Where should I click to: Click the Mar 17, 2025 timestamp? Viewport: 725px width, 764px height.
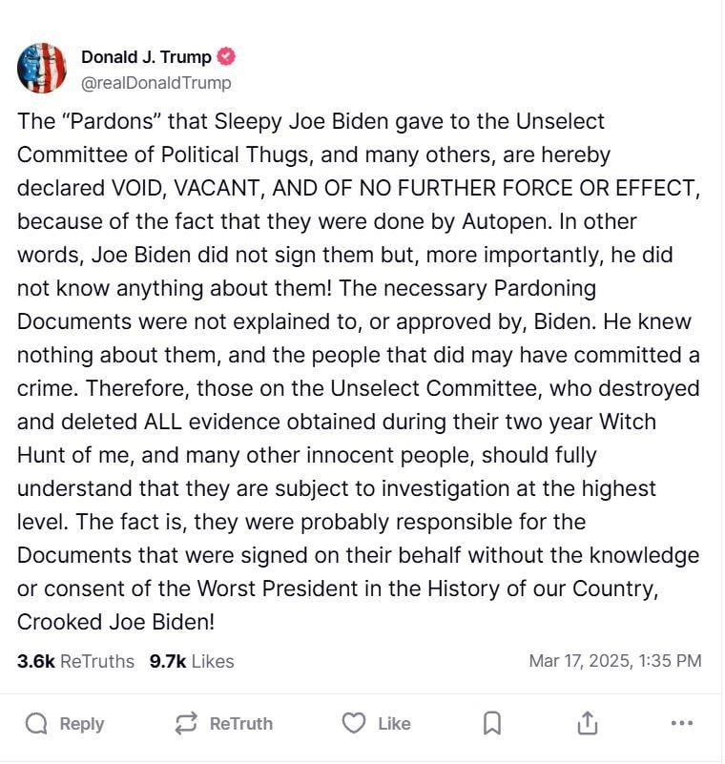point(615,661)
